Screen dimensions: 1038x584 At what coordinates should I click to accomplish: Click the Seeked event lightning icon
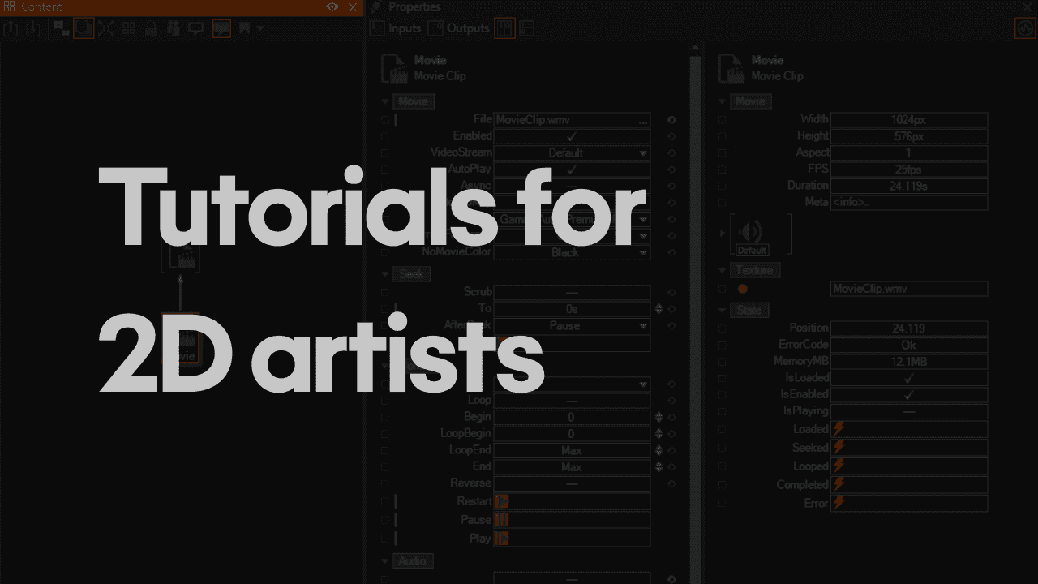839,447
